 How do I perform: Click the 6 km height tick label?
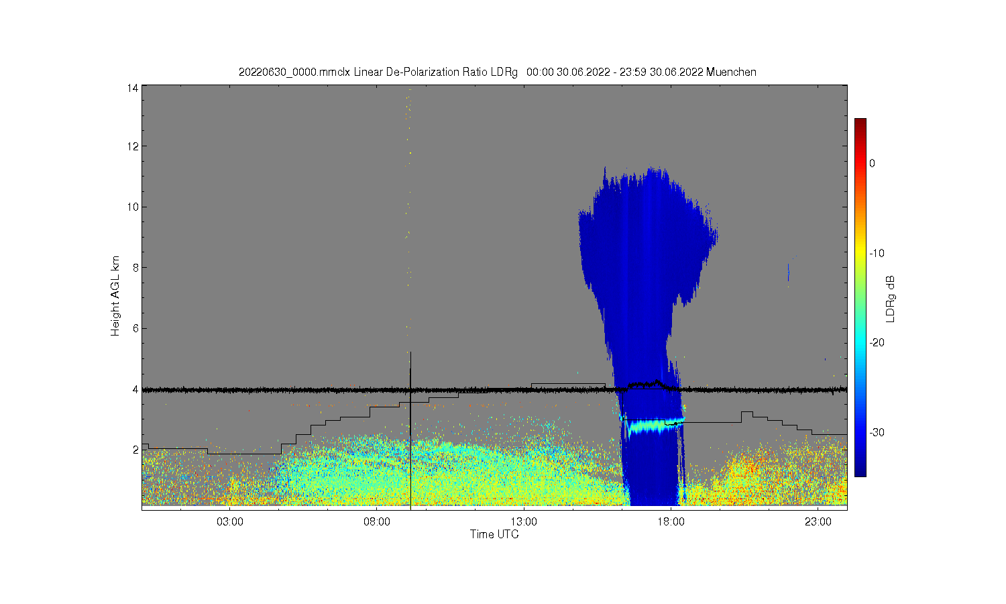point(135,328)
